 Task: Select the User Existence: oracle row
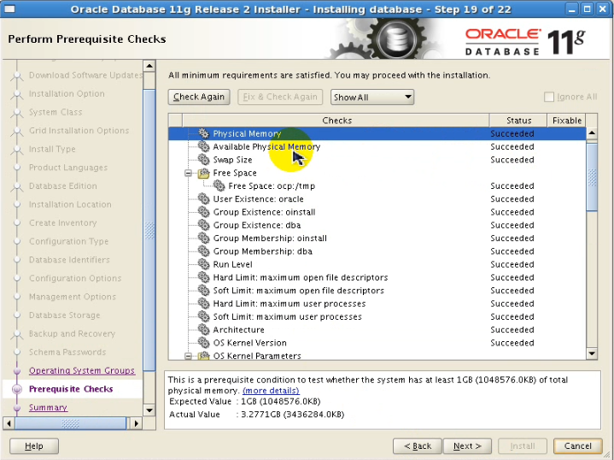tap(377, 199)
